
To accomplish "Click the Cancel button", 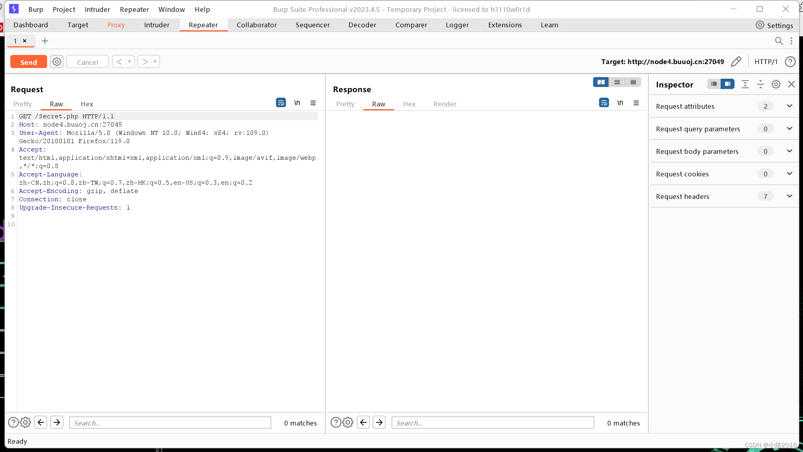I will click(88, 62).
